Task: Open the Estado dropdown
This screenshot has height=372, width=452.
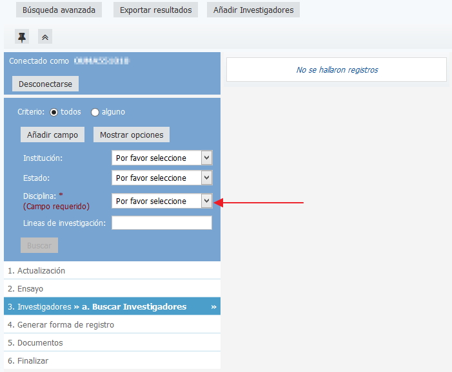Action: (162, 178)
